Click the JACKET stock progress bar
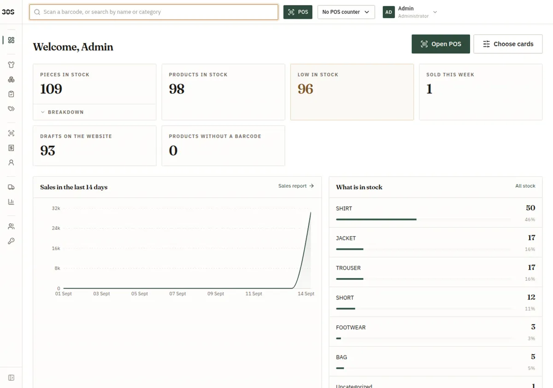Viewport: 553px width, 388px height. point(423,249)
